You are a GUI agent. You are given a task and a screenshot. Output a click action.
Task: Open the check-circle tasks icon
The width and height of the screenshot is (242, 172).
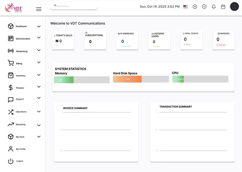(204, 7)
